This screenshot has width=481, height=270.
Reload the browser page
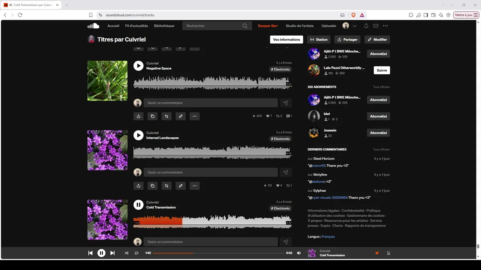click(x=20, y=15)
